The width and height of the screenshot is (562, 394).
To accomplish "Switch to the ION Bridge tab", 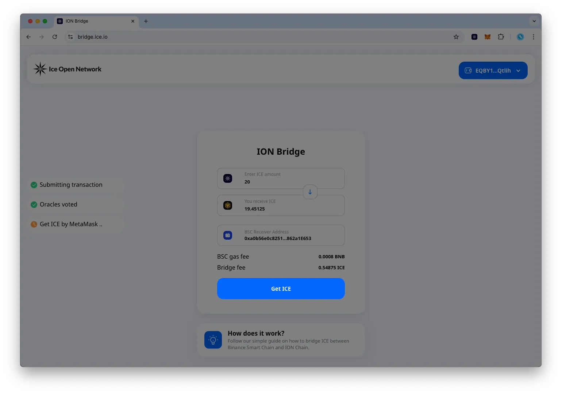I will tap(96, 21).
